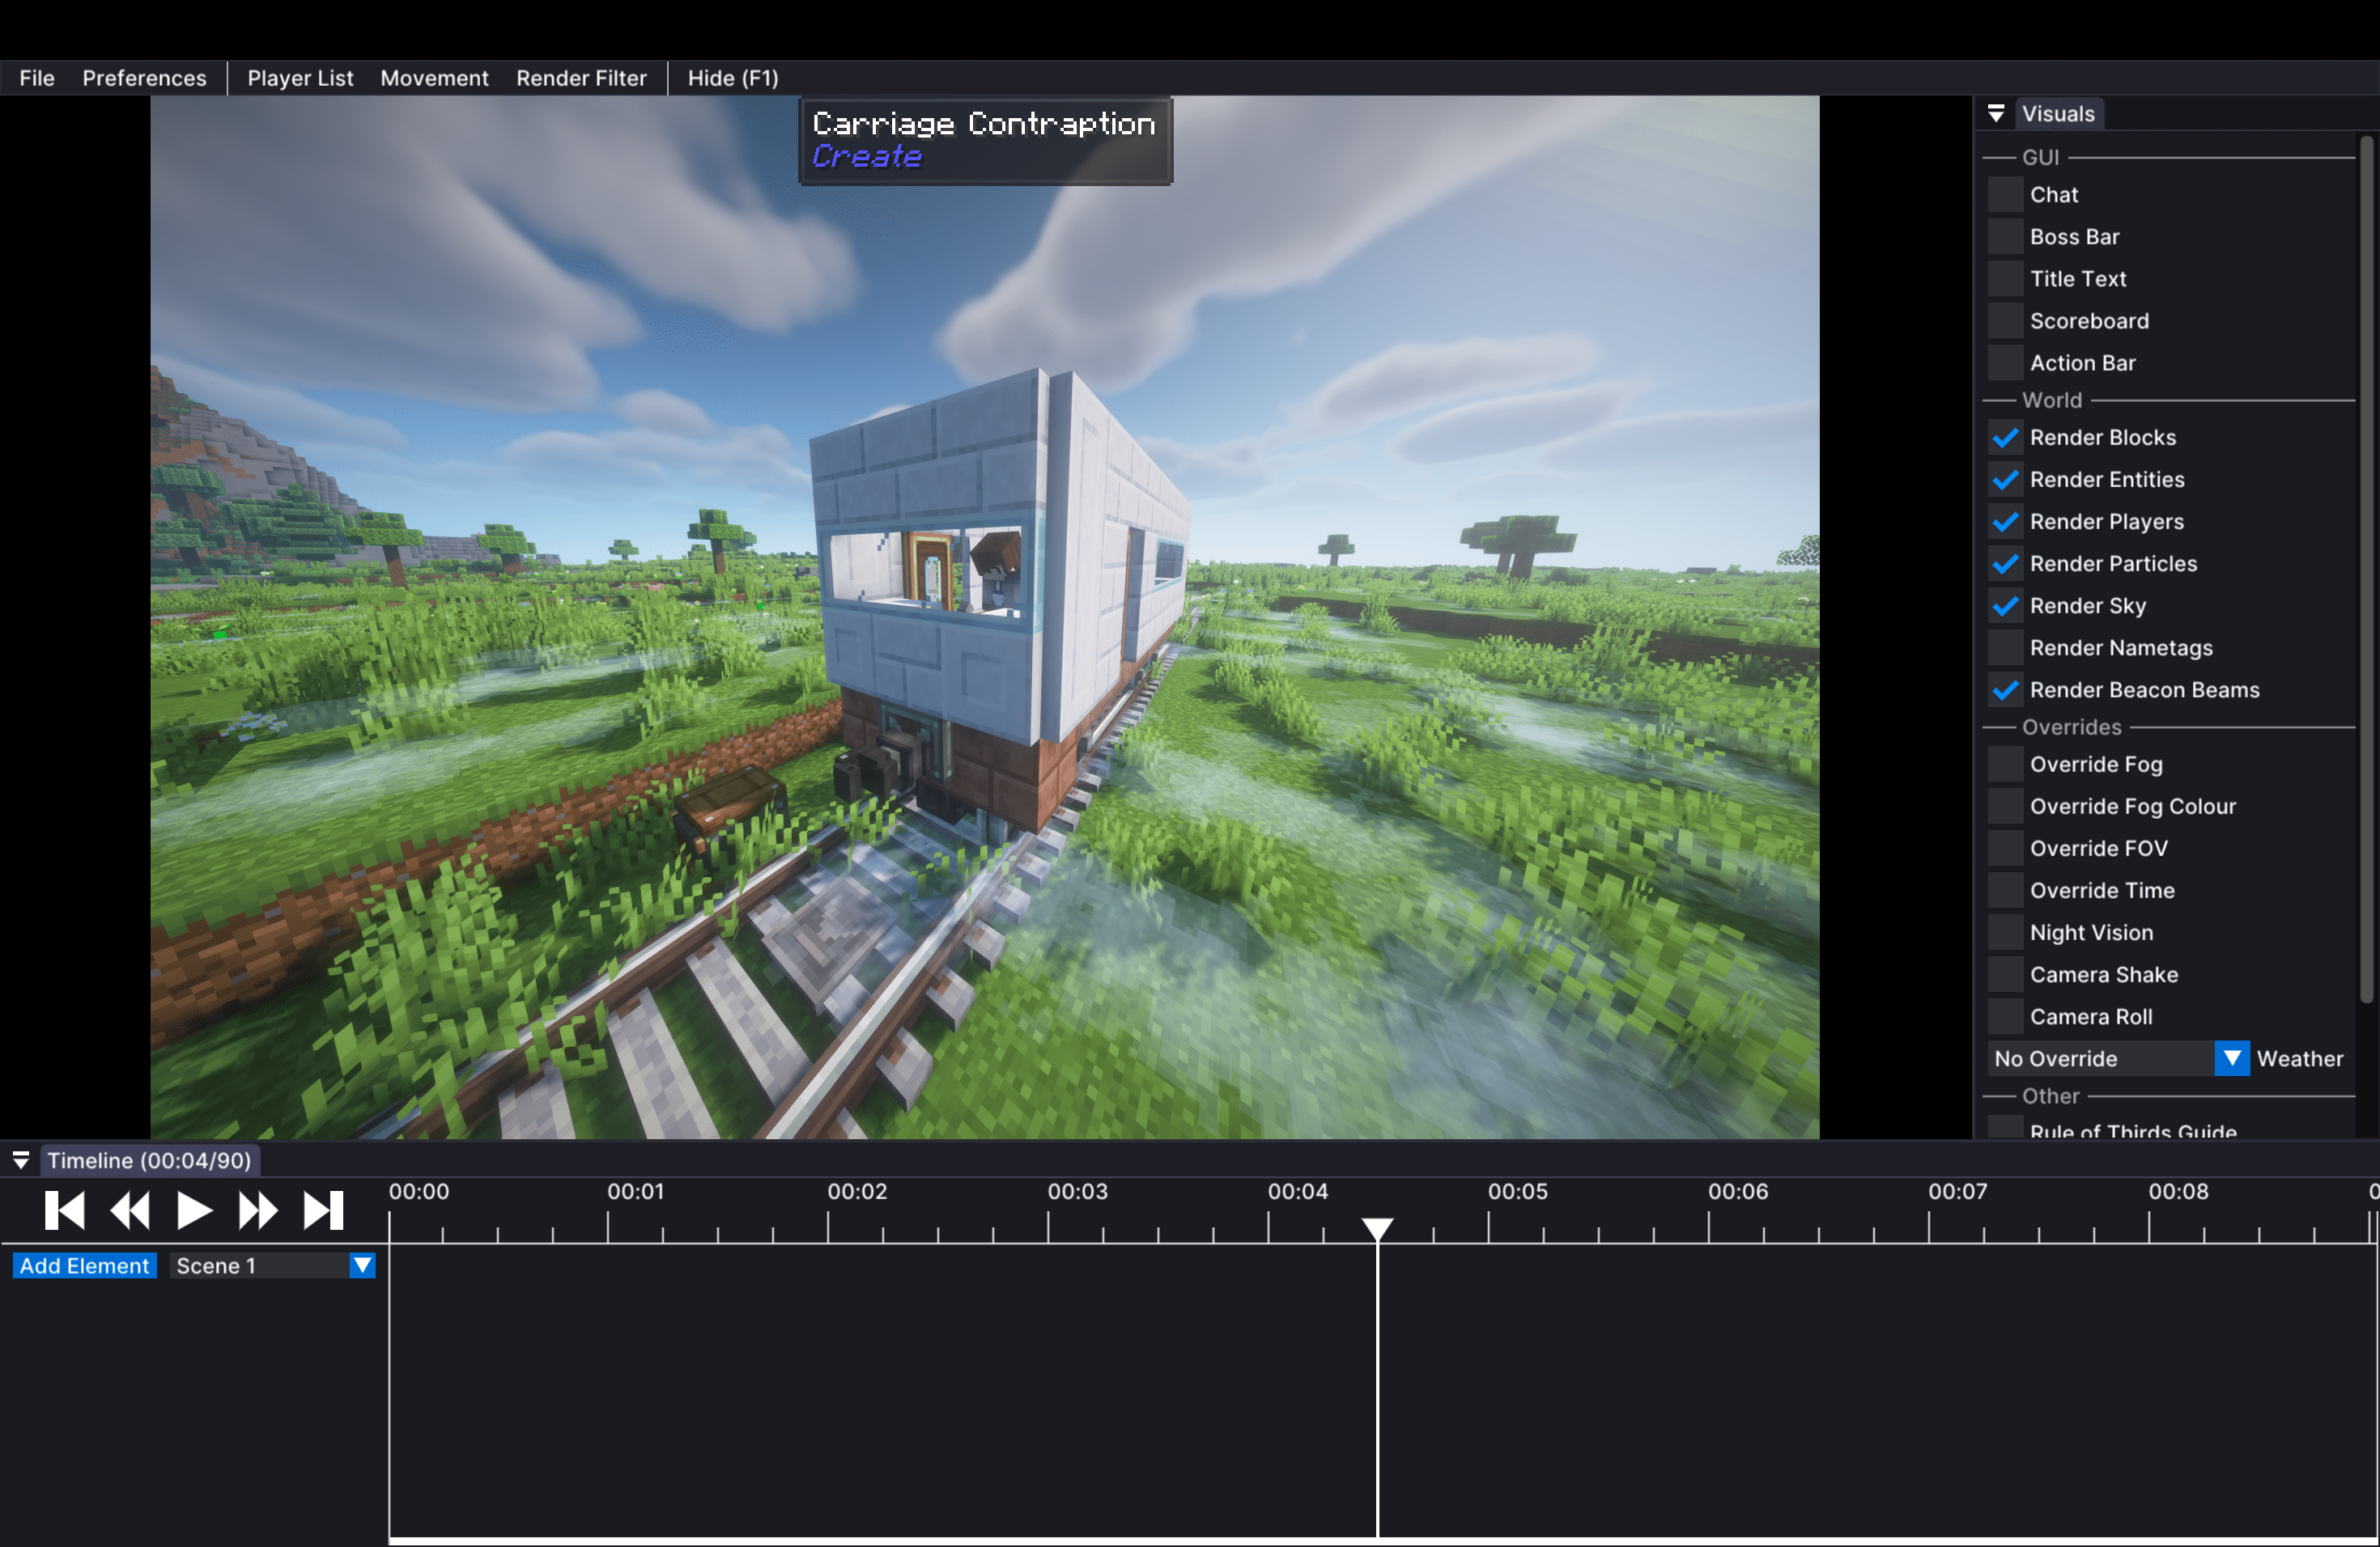Uncheck Render Entities

[x=2005, y=480]
